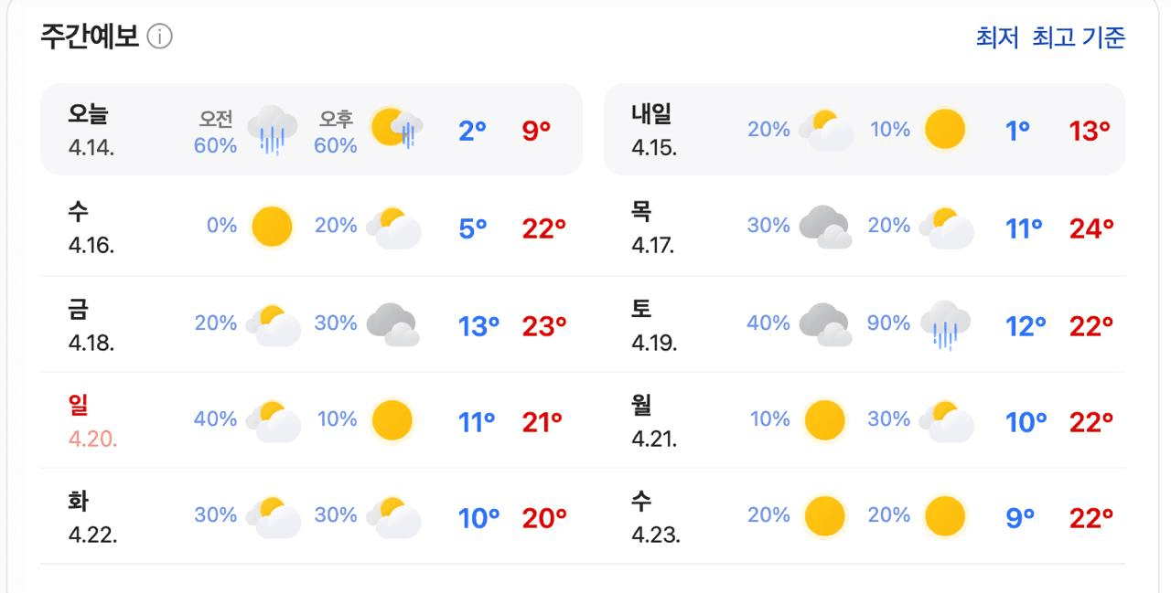Click the 4.16. morning sun icon
Image resolution: width=1171 pixels, height=593 pixels.
[x=272, y=226]
